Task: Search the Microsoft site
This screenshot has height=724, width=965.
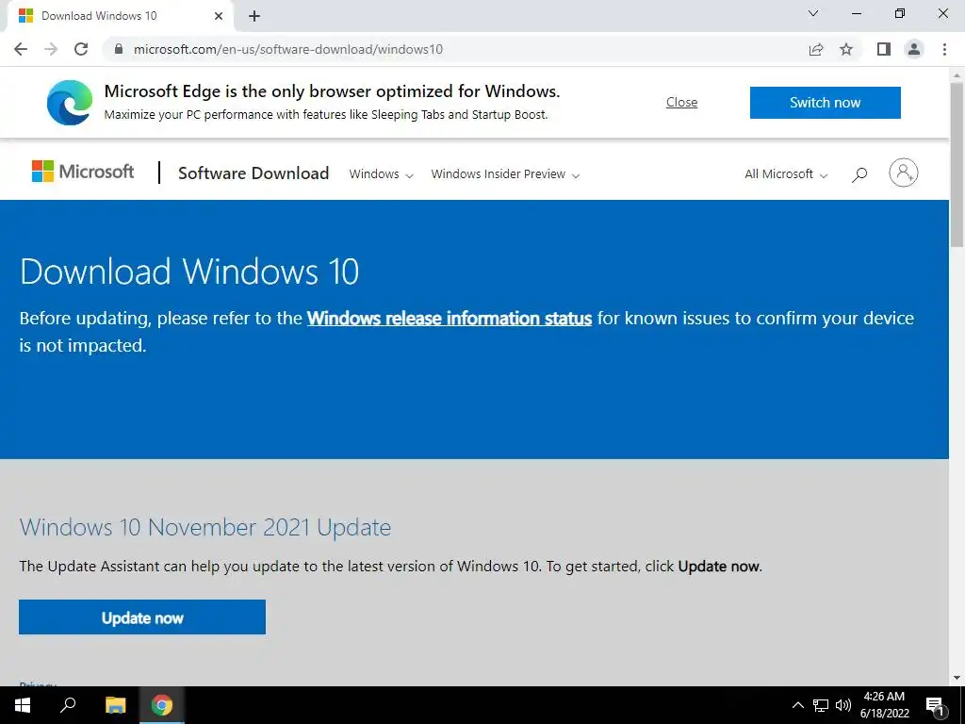Action: [x=859, y=174]
